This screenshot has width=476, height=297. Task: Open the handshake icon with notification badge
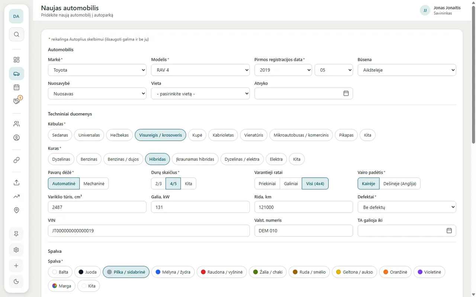coord(16,101)
